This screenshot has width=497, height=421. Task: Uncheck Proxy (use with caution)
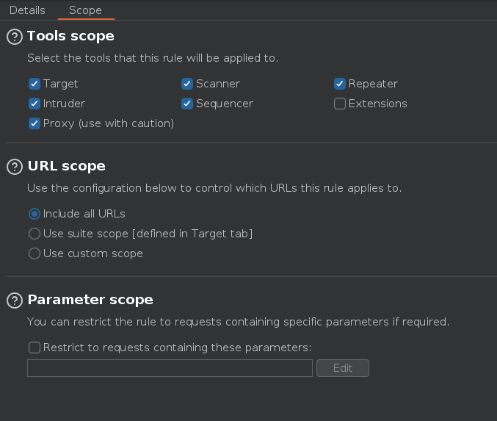34,123
